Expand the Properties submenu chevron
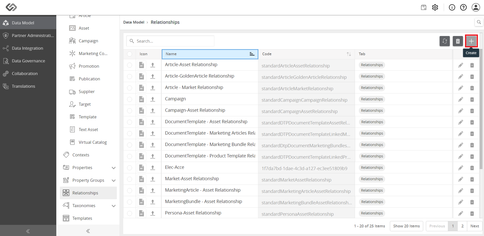The image size is (484, 236). pos(114,168)
